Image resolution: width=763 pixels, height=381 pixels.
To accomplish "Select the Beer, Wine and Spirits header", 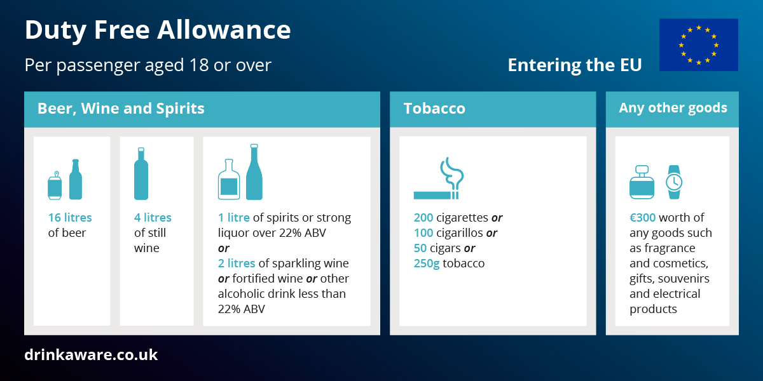I will coord(121,109).
